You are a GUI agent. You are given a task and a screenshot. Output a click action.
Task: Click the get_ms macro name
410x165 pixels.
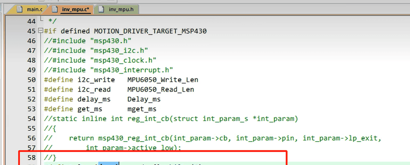click(x=90, y=109)
